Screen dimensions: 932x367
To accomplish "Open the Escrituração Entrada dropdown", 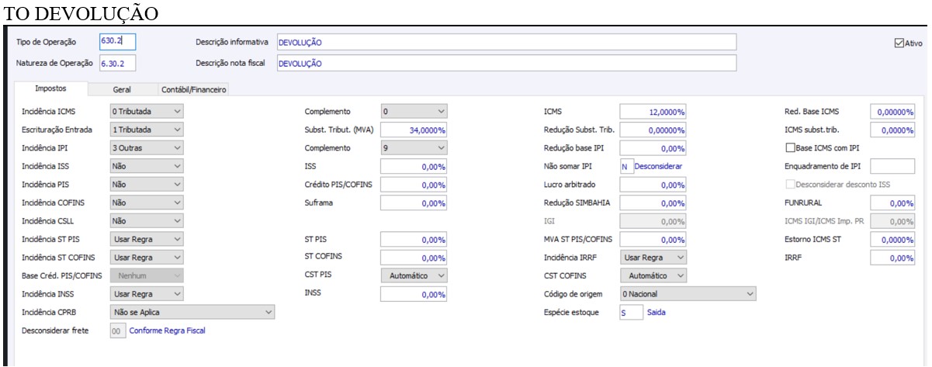I will pyautogui.click(x=147, y=130).
